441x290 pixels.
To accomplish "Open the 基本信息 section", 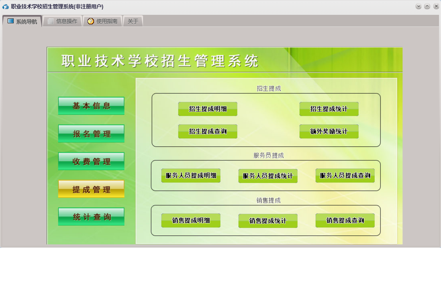I will click(92, 106).
